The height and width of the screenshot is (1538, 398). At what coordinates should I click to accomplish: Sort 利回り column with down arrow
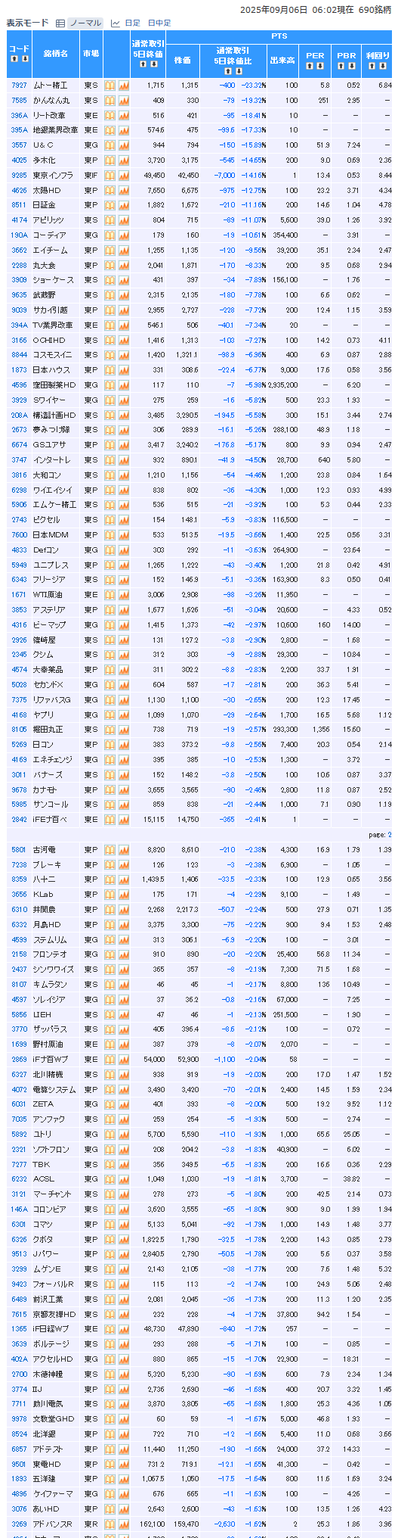(381, 66)
